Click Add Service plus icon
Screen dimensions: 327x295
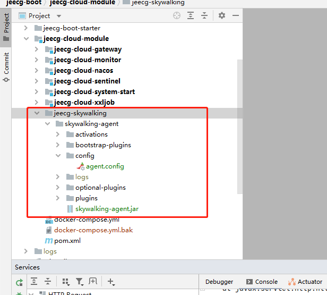click(x=111, y=282)
